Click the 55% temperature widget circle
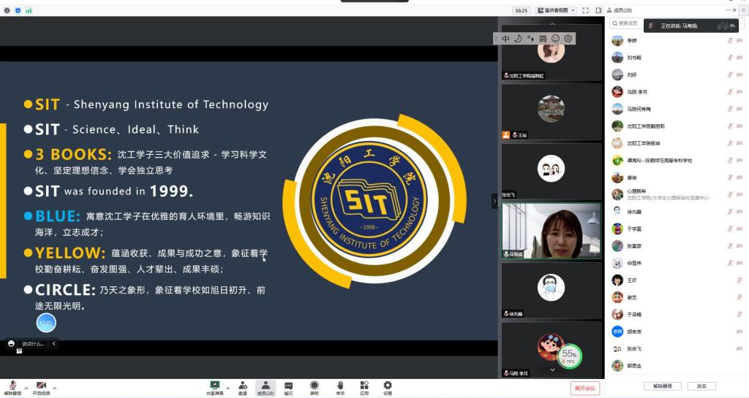749x398 pixels. [x=569, y=356]
